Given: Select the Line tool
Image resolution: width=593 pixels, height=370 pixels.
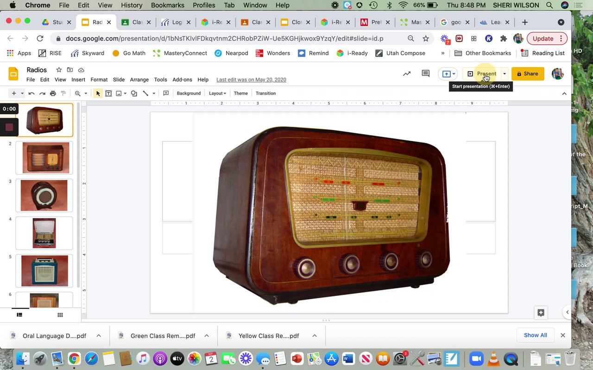Looking at the screenshot, I should pyautogui.click(x=145, y=93).
